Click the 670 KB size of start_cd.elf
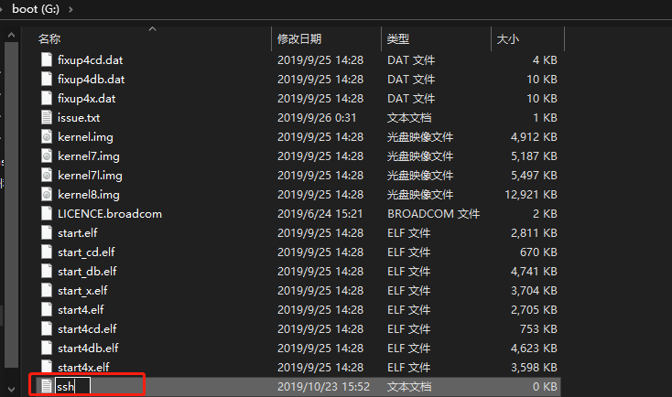The height and width of the screenshot is (397, 672). [538, 252]
